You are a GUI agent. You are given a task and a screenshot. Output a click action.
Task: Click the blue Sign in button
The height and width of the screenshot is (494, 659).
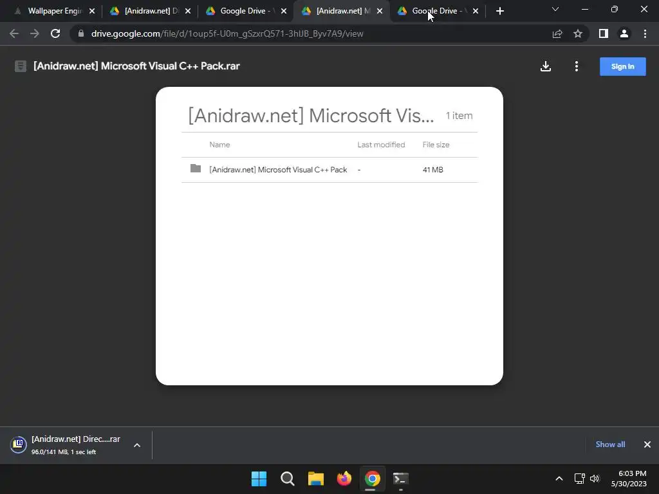point(622,66)
